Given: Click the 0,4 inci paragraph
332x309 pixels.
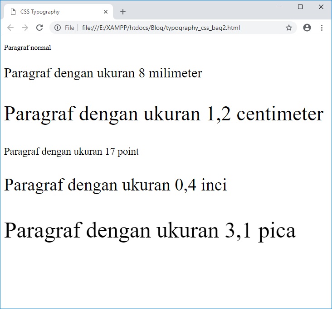Looking at the screenshot, I should click(115, 185).
